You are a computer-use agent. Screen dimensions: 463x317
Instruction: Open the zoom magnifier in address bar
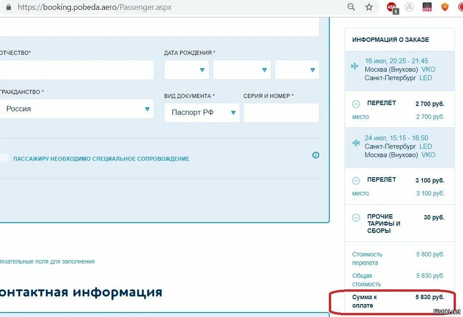(351, 7)
